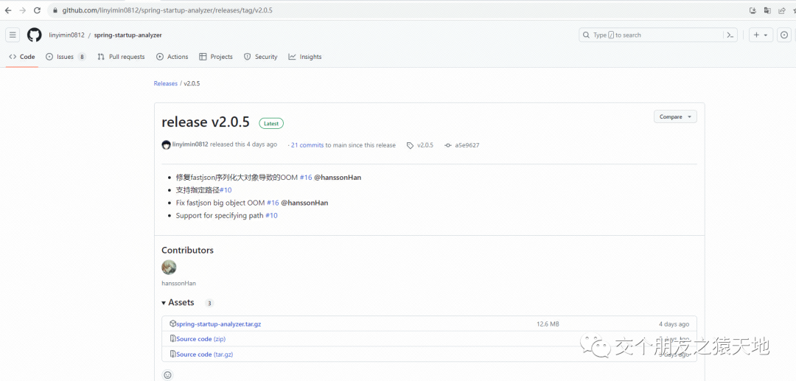This screenshot has width=796, height=381.
Task: Click the Issues count badge 8
Action: [x=82, y=57]
